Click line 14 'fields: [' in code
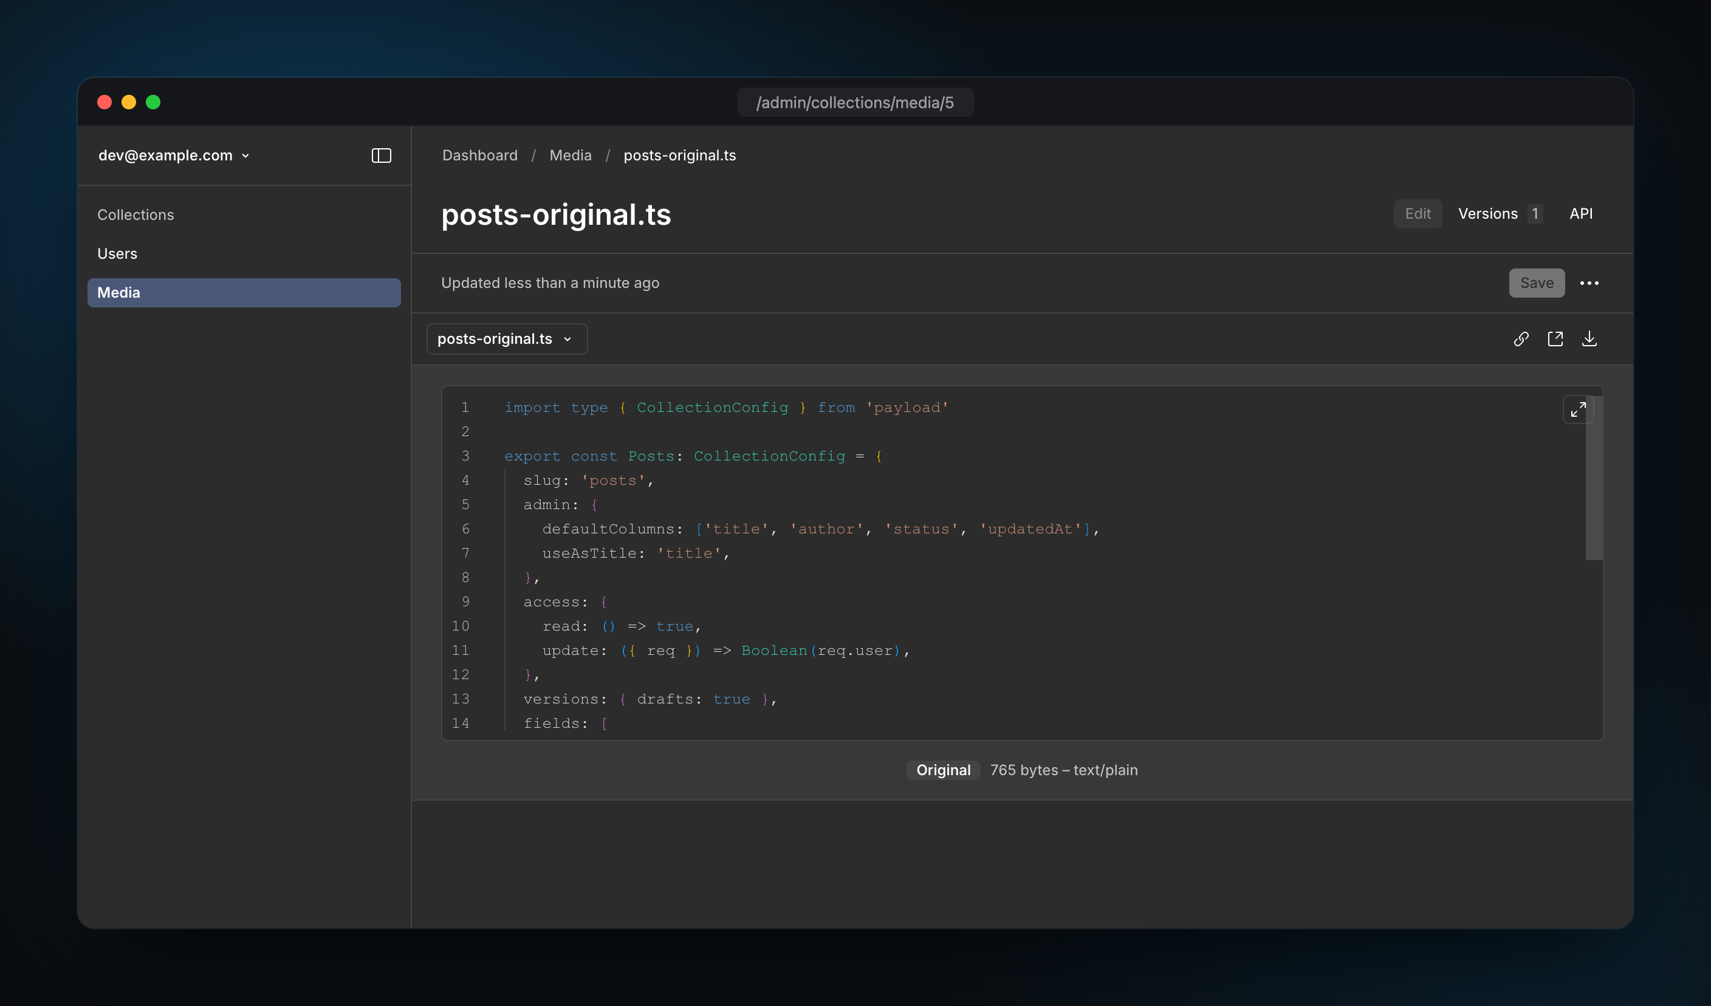 [565, 723]
